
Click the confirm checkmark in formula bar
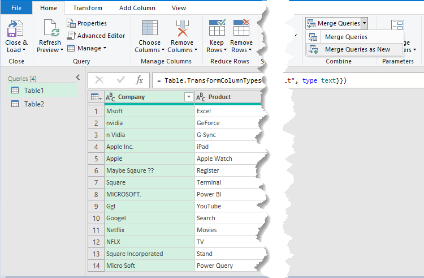(120, 80)
